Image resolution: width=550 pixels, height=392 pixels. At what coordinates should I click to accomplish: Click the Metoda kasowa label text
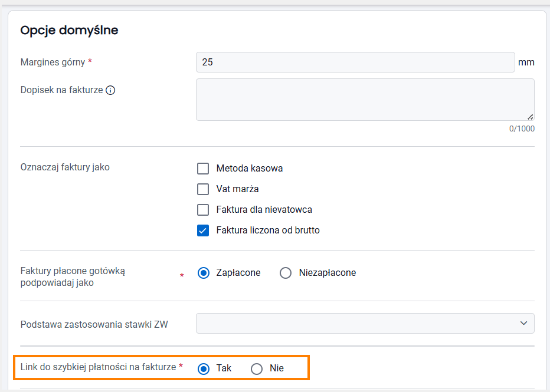[250, 169]
